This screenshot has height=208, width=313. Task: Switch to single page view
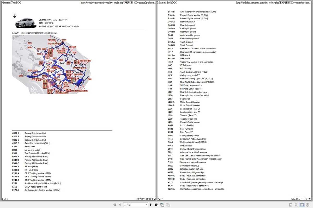click(291, 205)
